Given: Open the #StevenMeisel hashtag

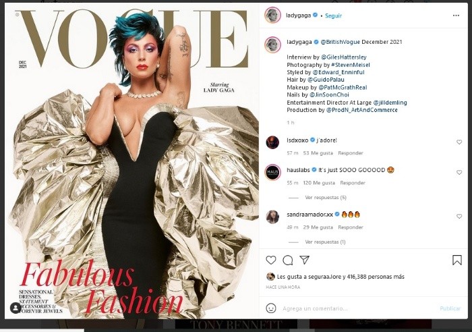Looking at the screenshot, I should (x=351, y=65).
